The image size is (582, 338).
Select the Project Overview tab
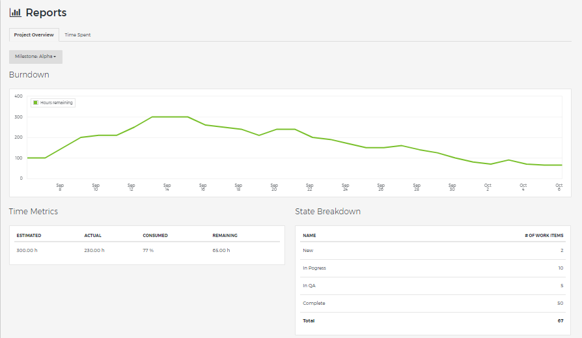point(34,35)
